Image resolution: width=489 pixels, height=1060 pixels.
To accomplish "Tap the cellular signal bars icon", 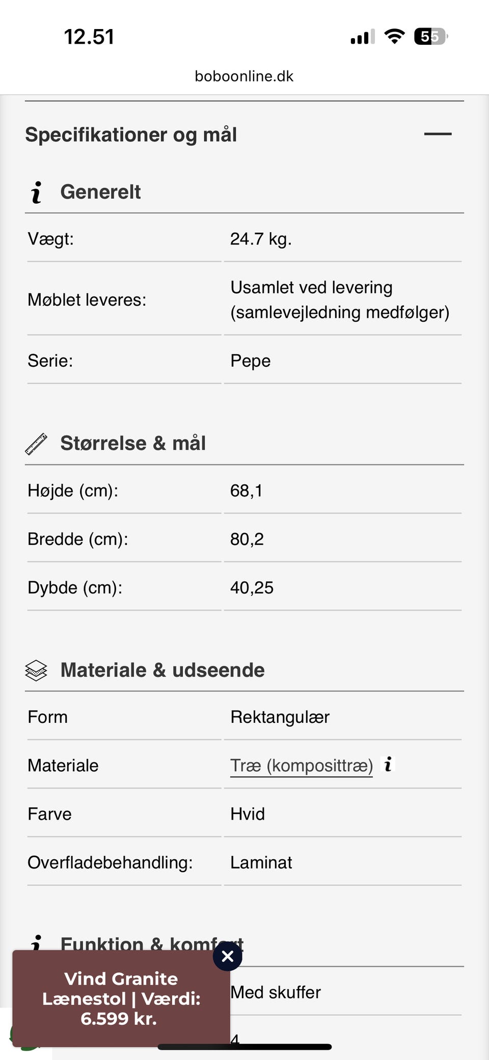I will (362, 37).
